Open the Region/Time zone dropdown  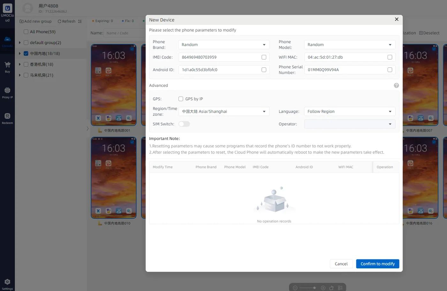(x=224, y=111)
